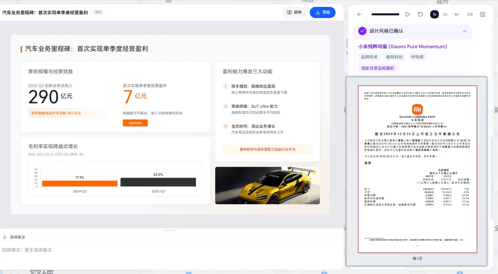Collapse the 设计风格已确认 section chevron

465,31
